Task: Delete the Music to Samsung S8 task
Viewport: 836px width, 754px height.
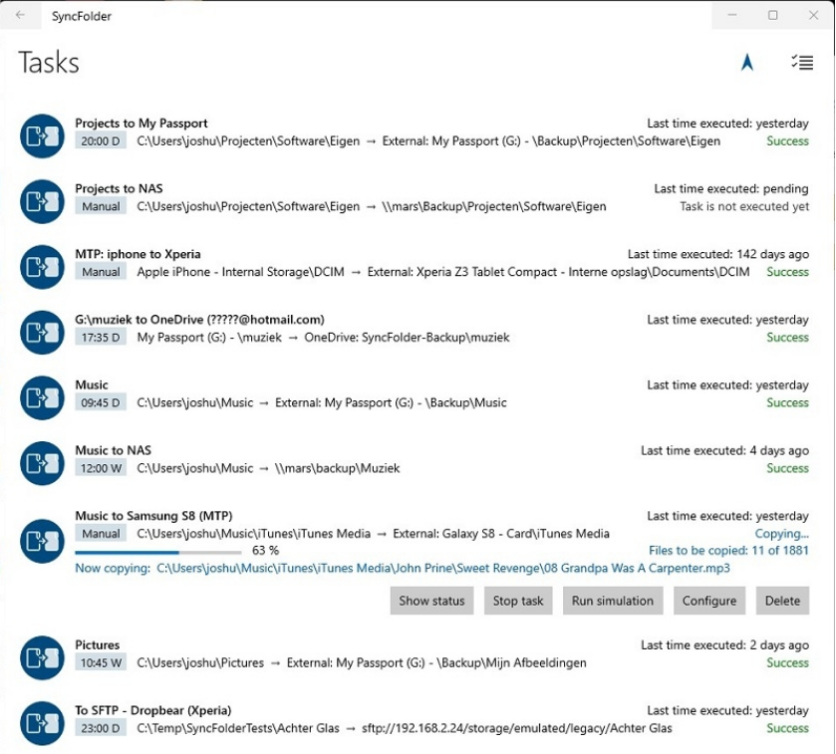Action: click(x=782, y=601)
